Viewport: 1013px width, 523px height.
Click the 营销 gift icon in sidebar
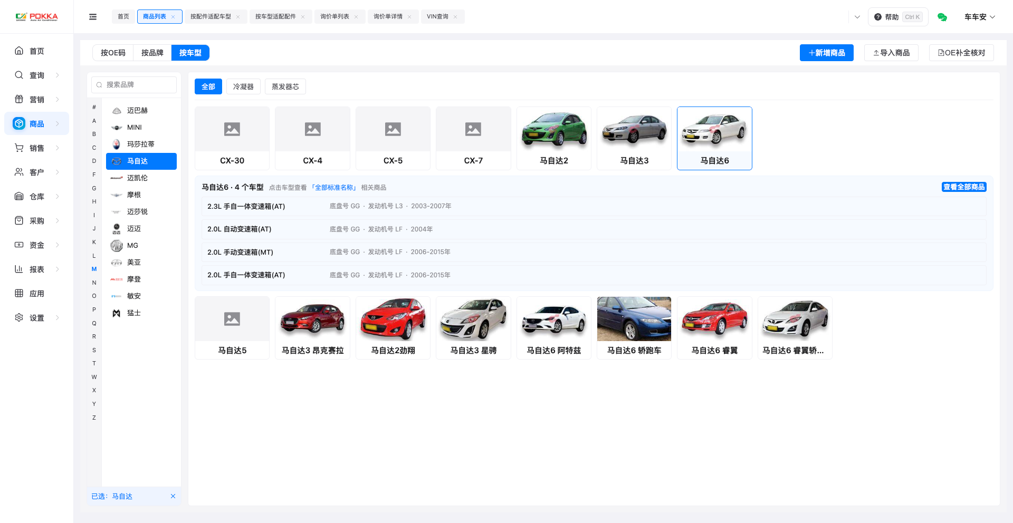pos(19,99)
